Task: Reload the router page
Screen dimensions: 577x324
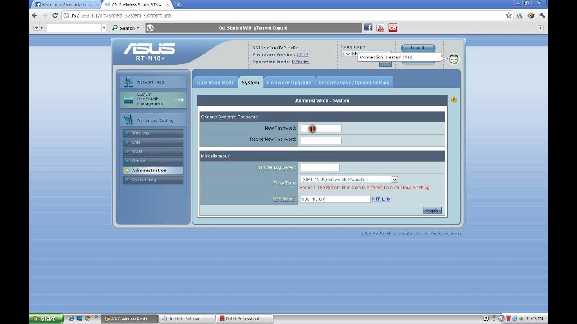Action: 55,15
